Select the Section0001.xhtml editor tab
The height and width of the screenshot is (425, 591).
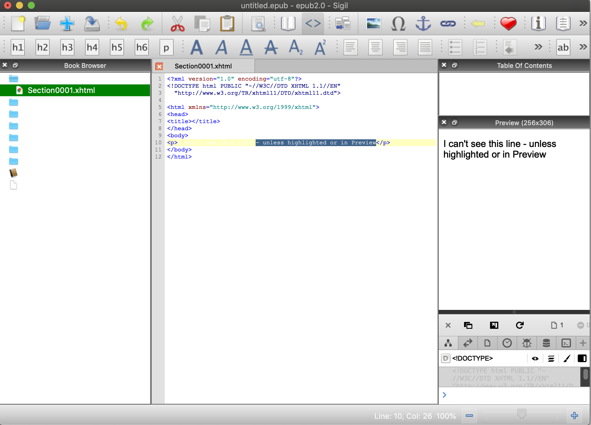pos(203,66)
